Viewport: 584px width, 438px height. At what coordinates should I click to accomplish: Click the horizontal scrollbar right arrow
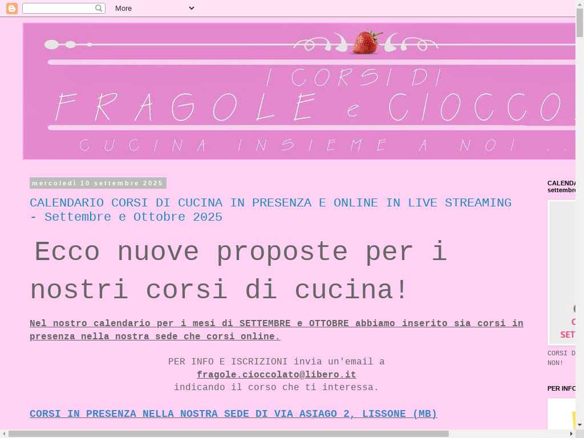tap(571, 434)
